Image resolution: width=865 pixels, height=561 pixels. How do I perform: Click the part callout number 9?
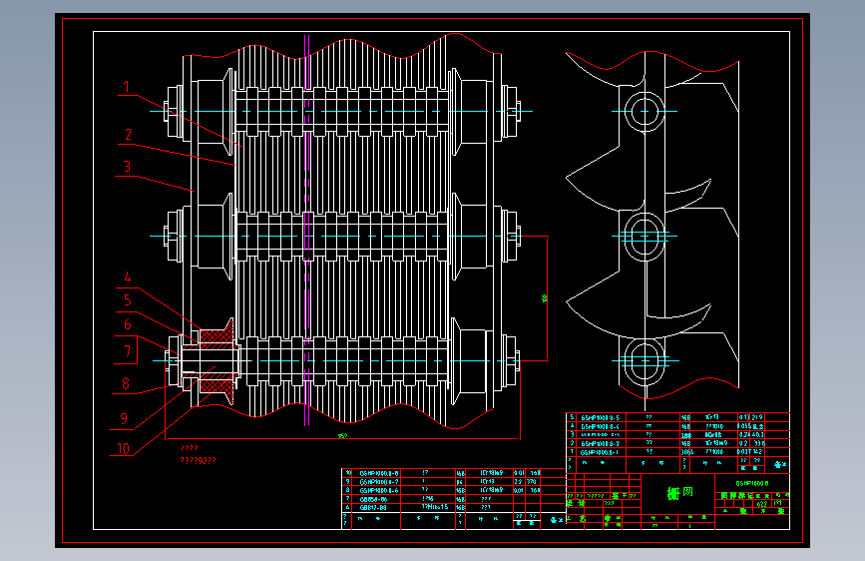pyautogui.click(x=124, y=419)
